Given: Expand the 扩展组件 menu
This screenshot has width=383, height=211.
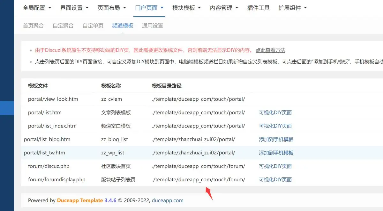Looking at the screenshot, I should (x=290, y=8).
